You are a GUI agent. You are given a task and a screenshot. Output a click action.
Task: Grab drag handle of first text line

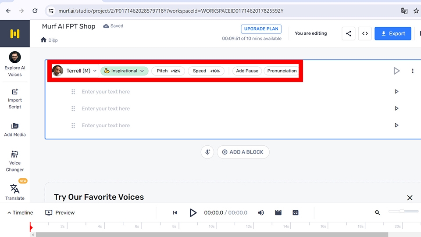(73, 92)
